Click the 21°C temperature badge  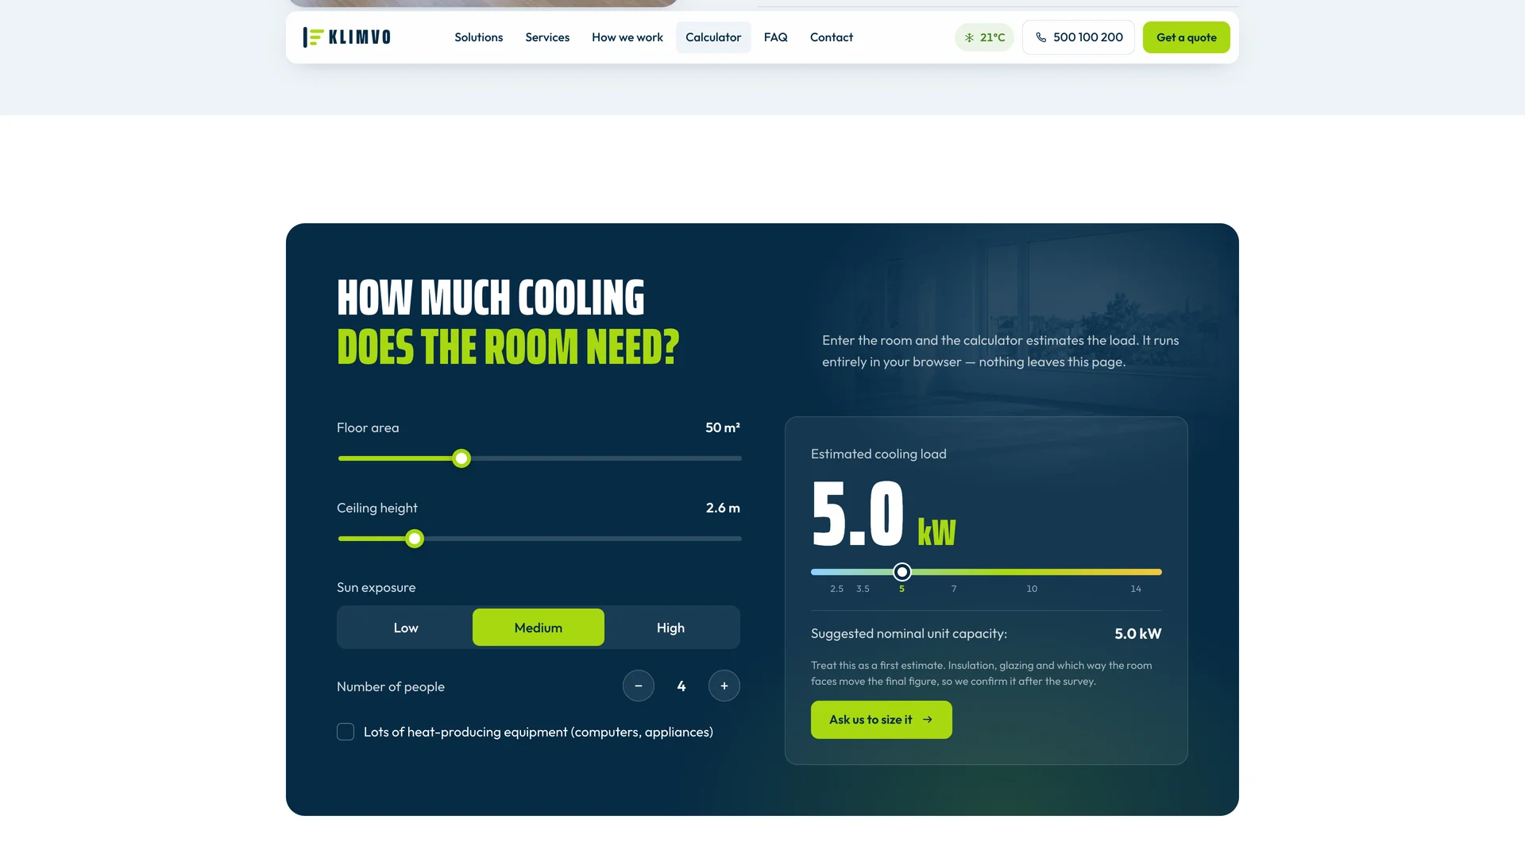click(984, 37)
